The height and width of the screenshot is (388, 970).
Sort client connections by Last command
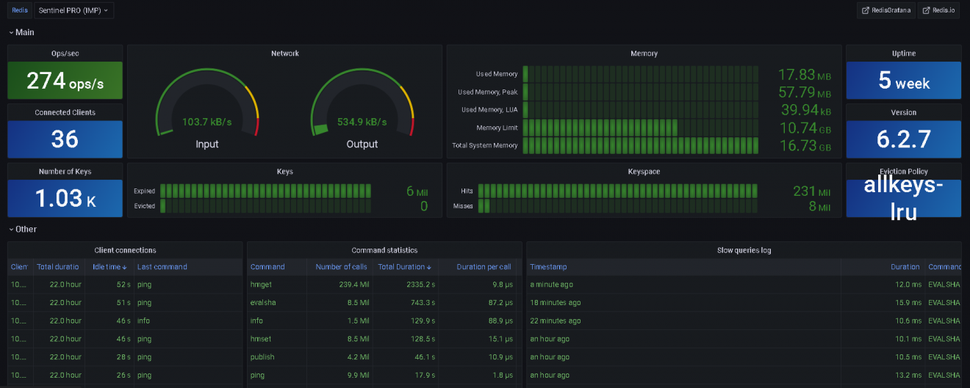162,267
